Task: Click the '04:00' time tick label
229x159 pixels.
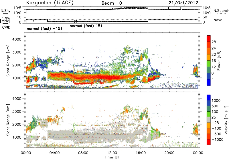Action: 54,153
